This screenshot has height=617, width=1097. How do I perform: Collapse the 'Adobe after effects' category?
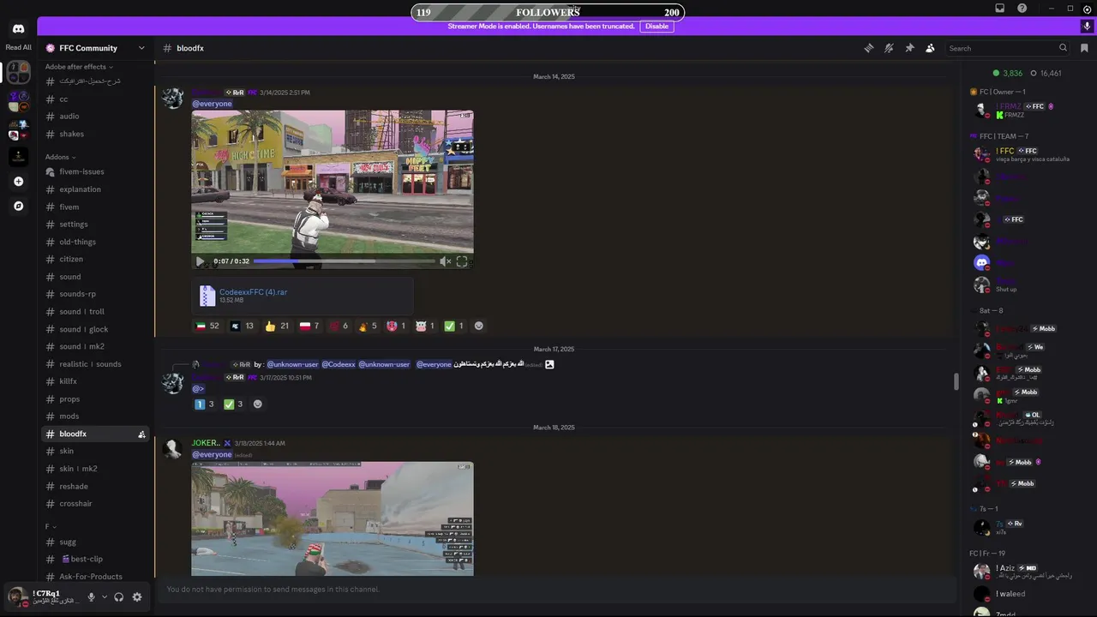coord(79,67)
